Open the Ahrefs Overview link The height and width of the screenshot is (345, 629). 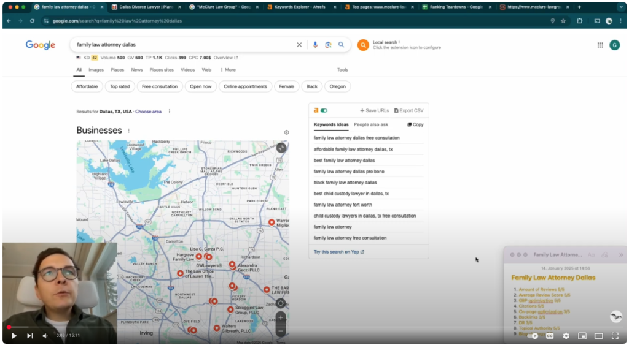pos(225,58)
